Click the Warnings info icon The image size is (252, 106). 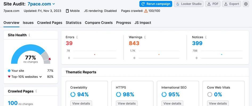145,37
